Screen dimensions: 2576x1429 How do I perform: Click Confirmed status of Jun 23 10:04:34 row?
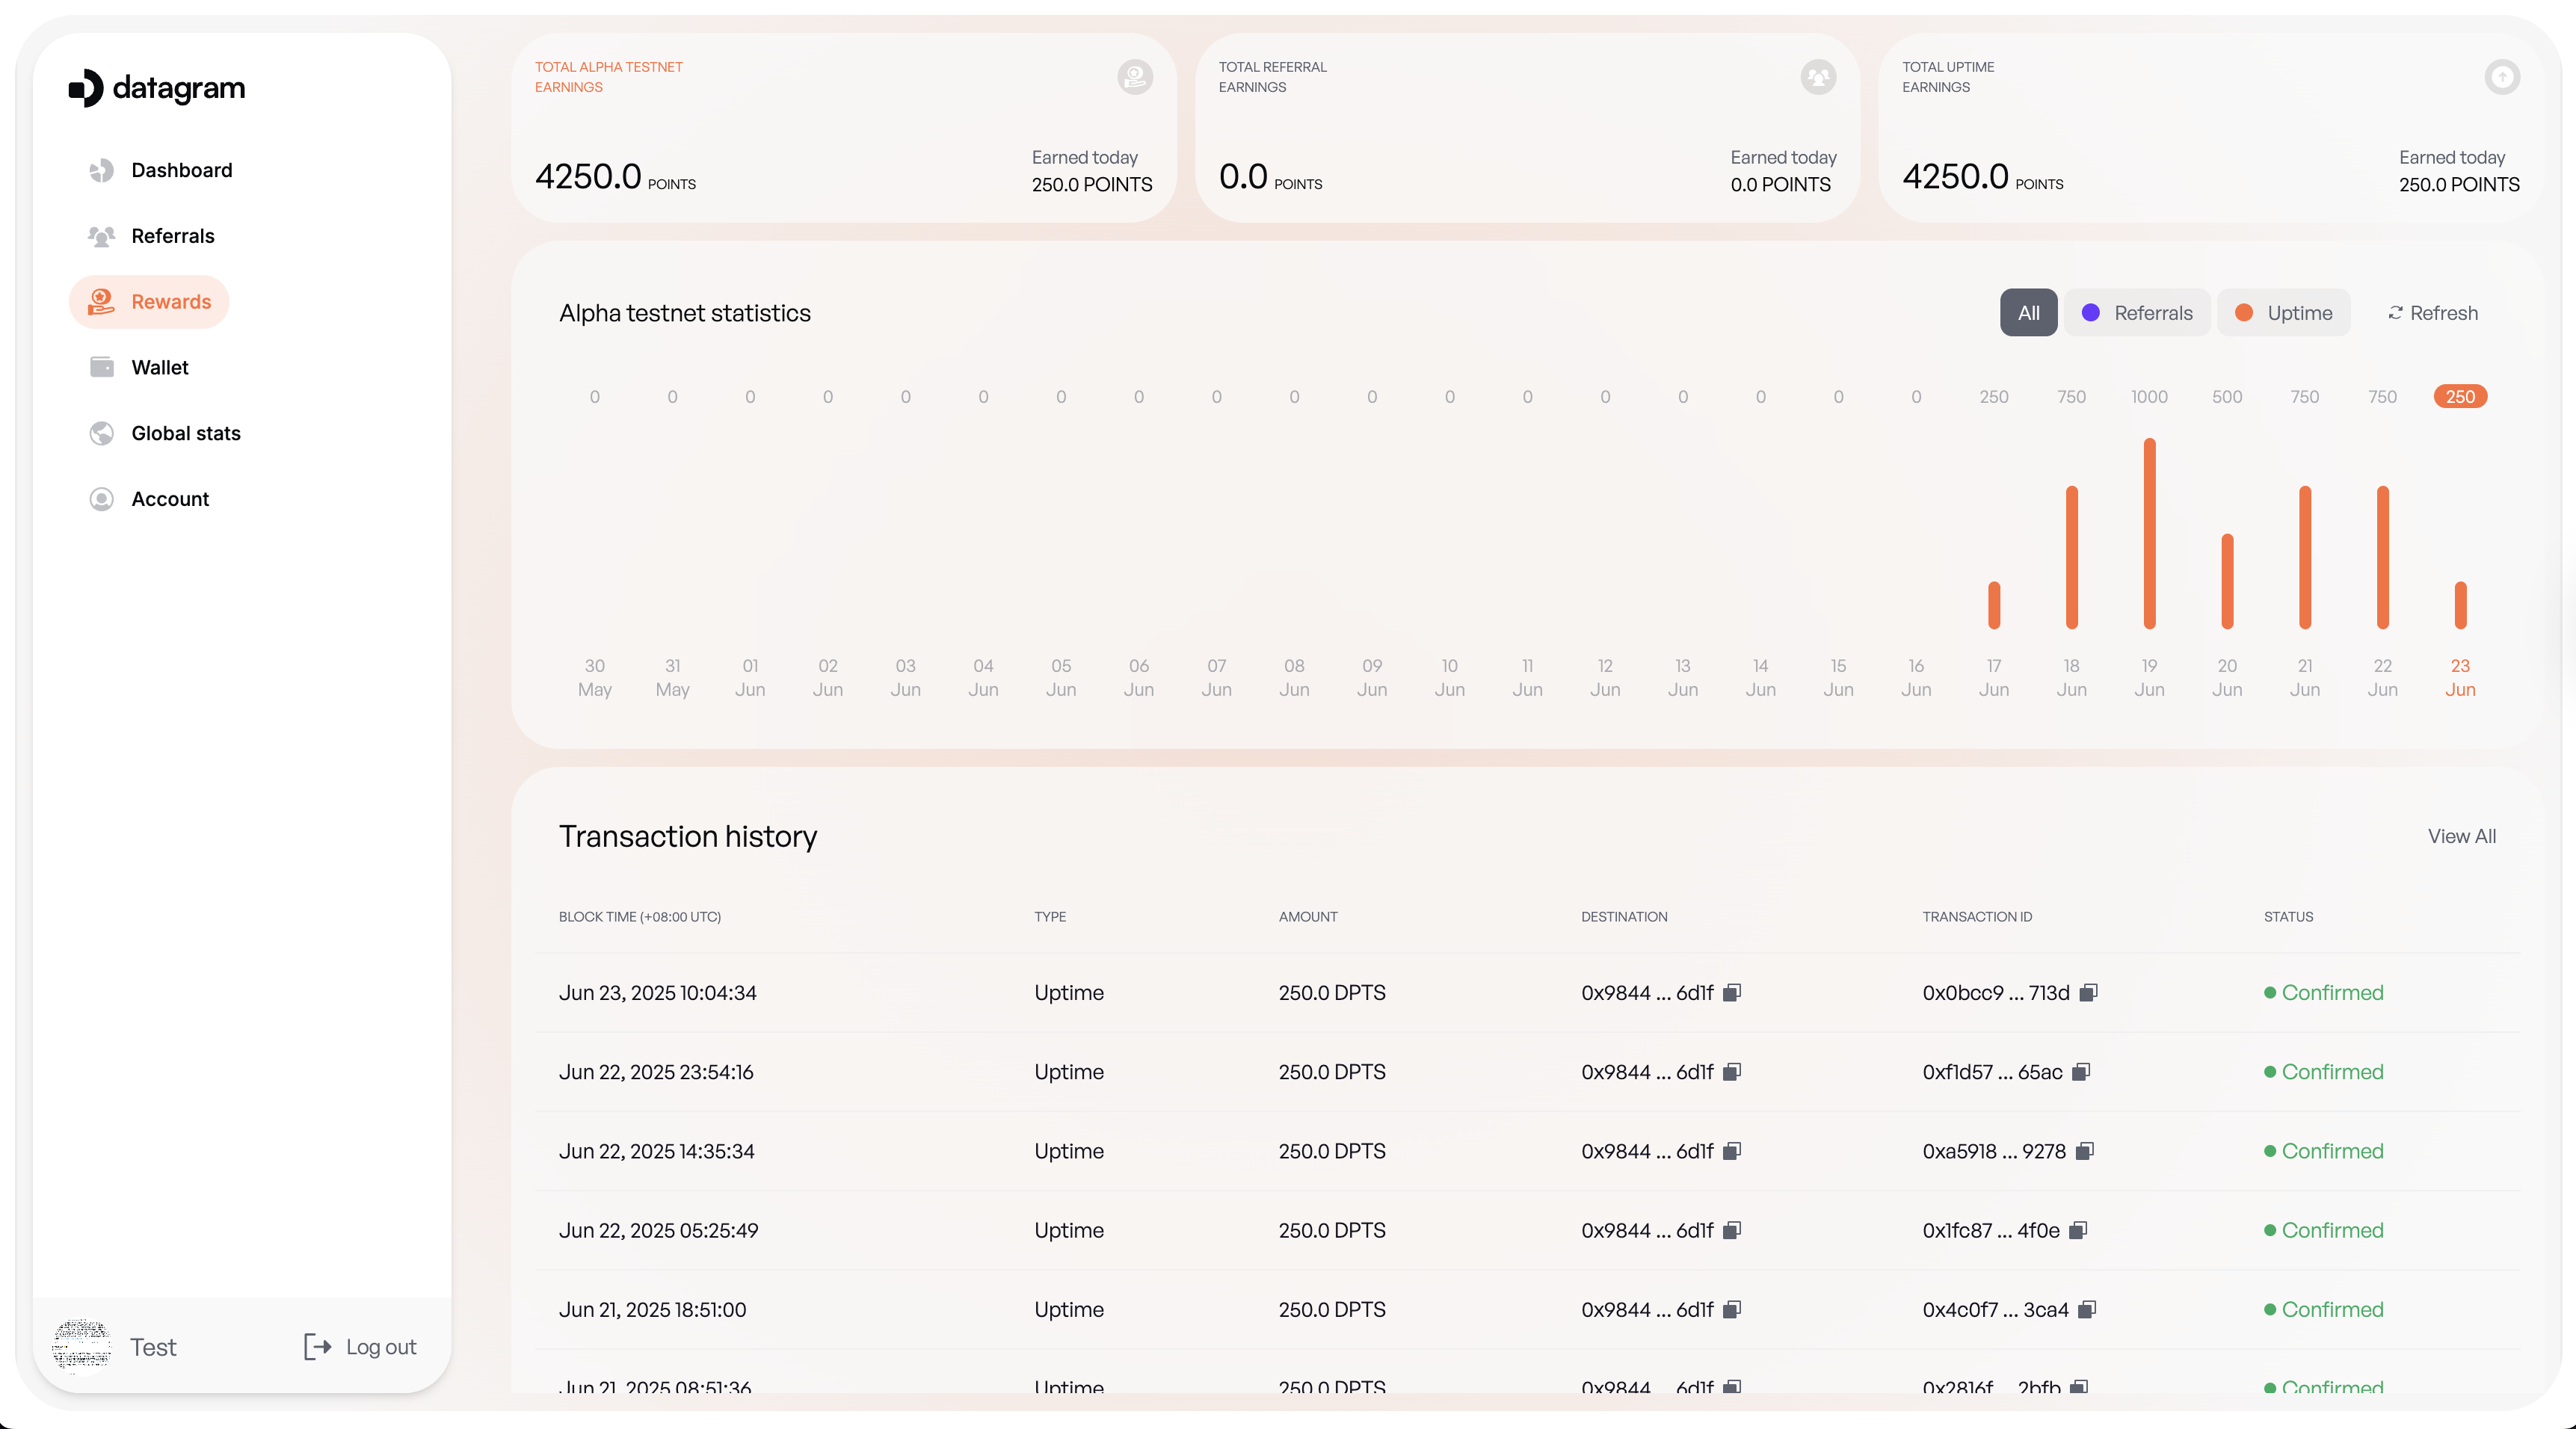point(2324,993)
